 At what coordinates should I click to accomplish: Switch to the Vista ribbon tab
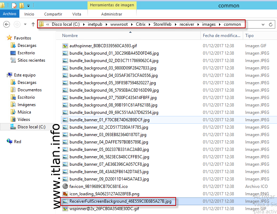tap(77, 14)
